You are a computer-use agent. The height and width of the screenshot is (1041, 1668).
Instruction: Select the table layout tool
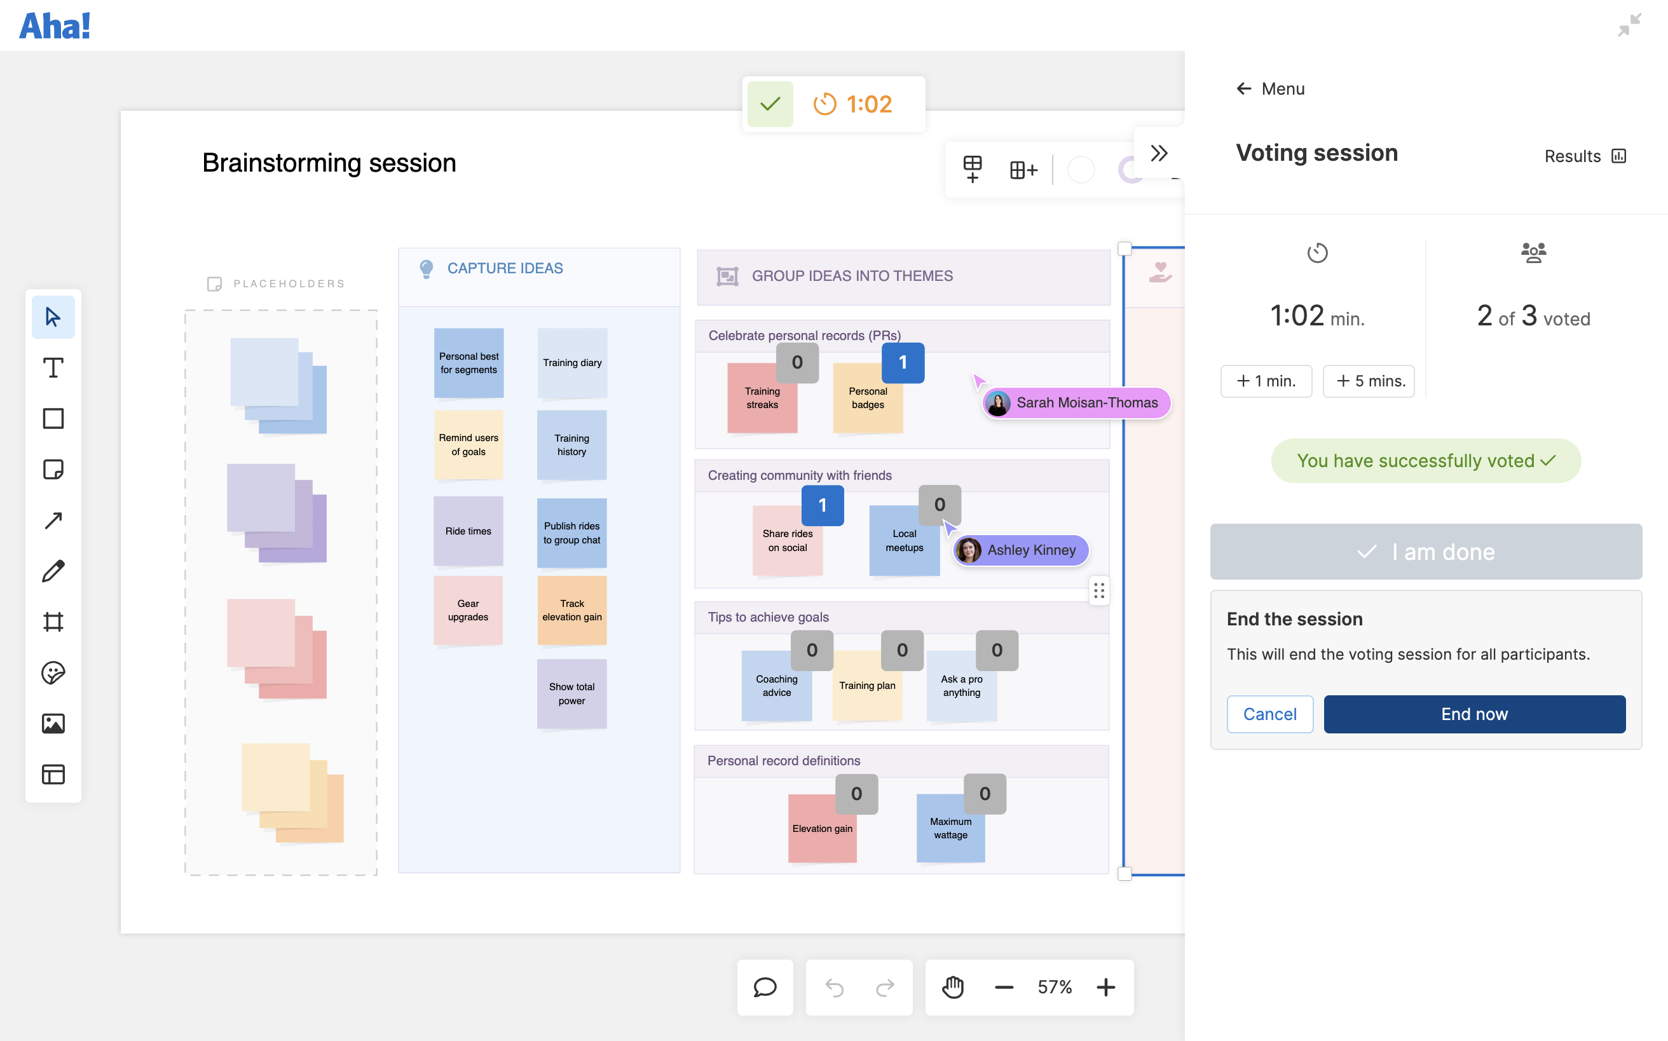(53, 774)
